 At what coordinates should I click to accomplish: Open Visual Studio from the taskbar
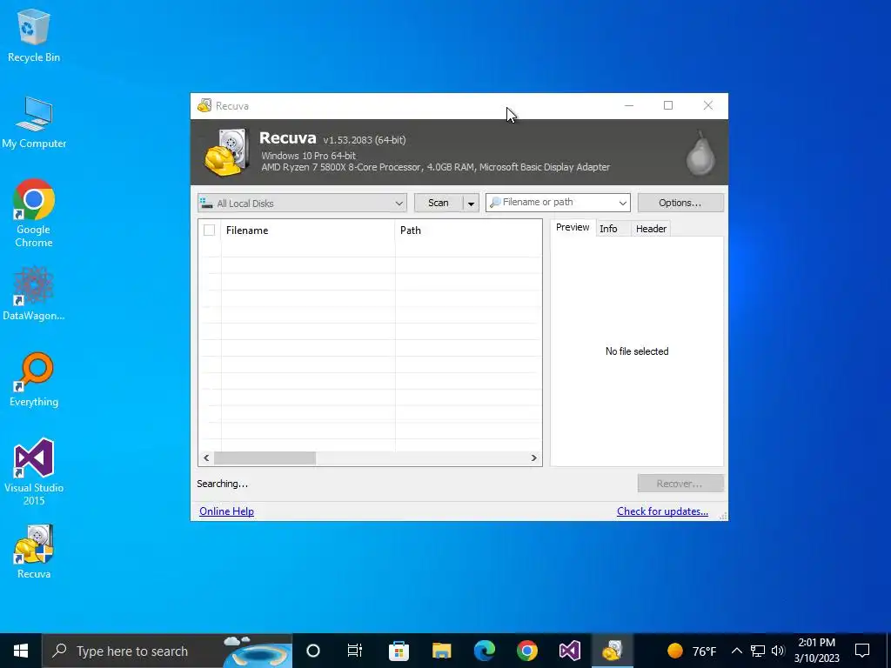[x=569, y=651]
